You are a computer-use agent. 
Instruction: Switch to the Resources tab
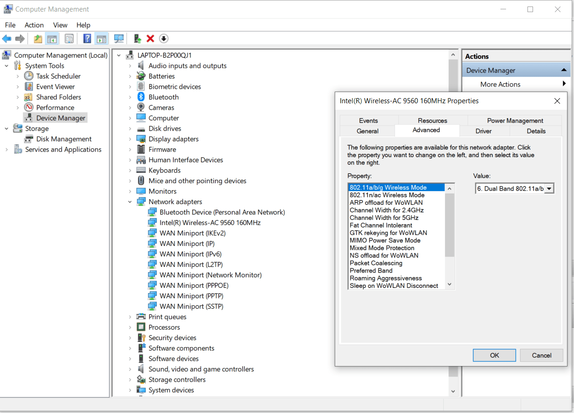[x=432, y=120]
